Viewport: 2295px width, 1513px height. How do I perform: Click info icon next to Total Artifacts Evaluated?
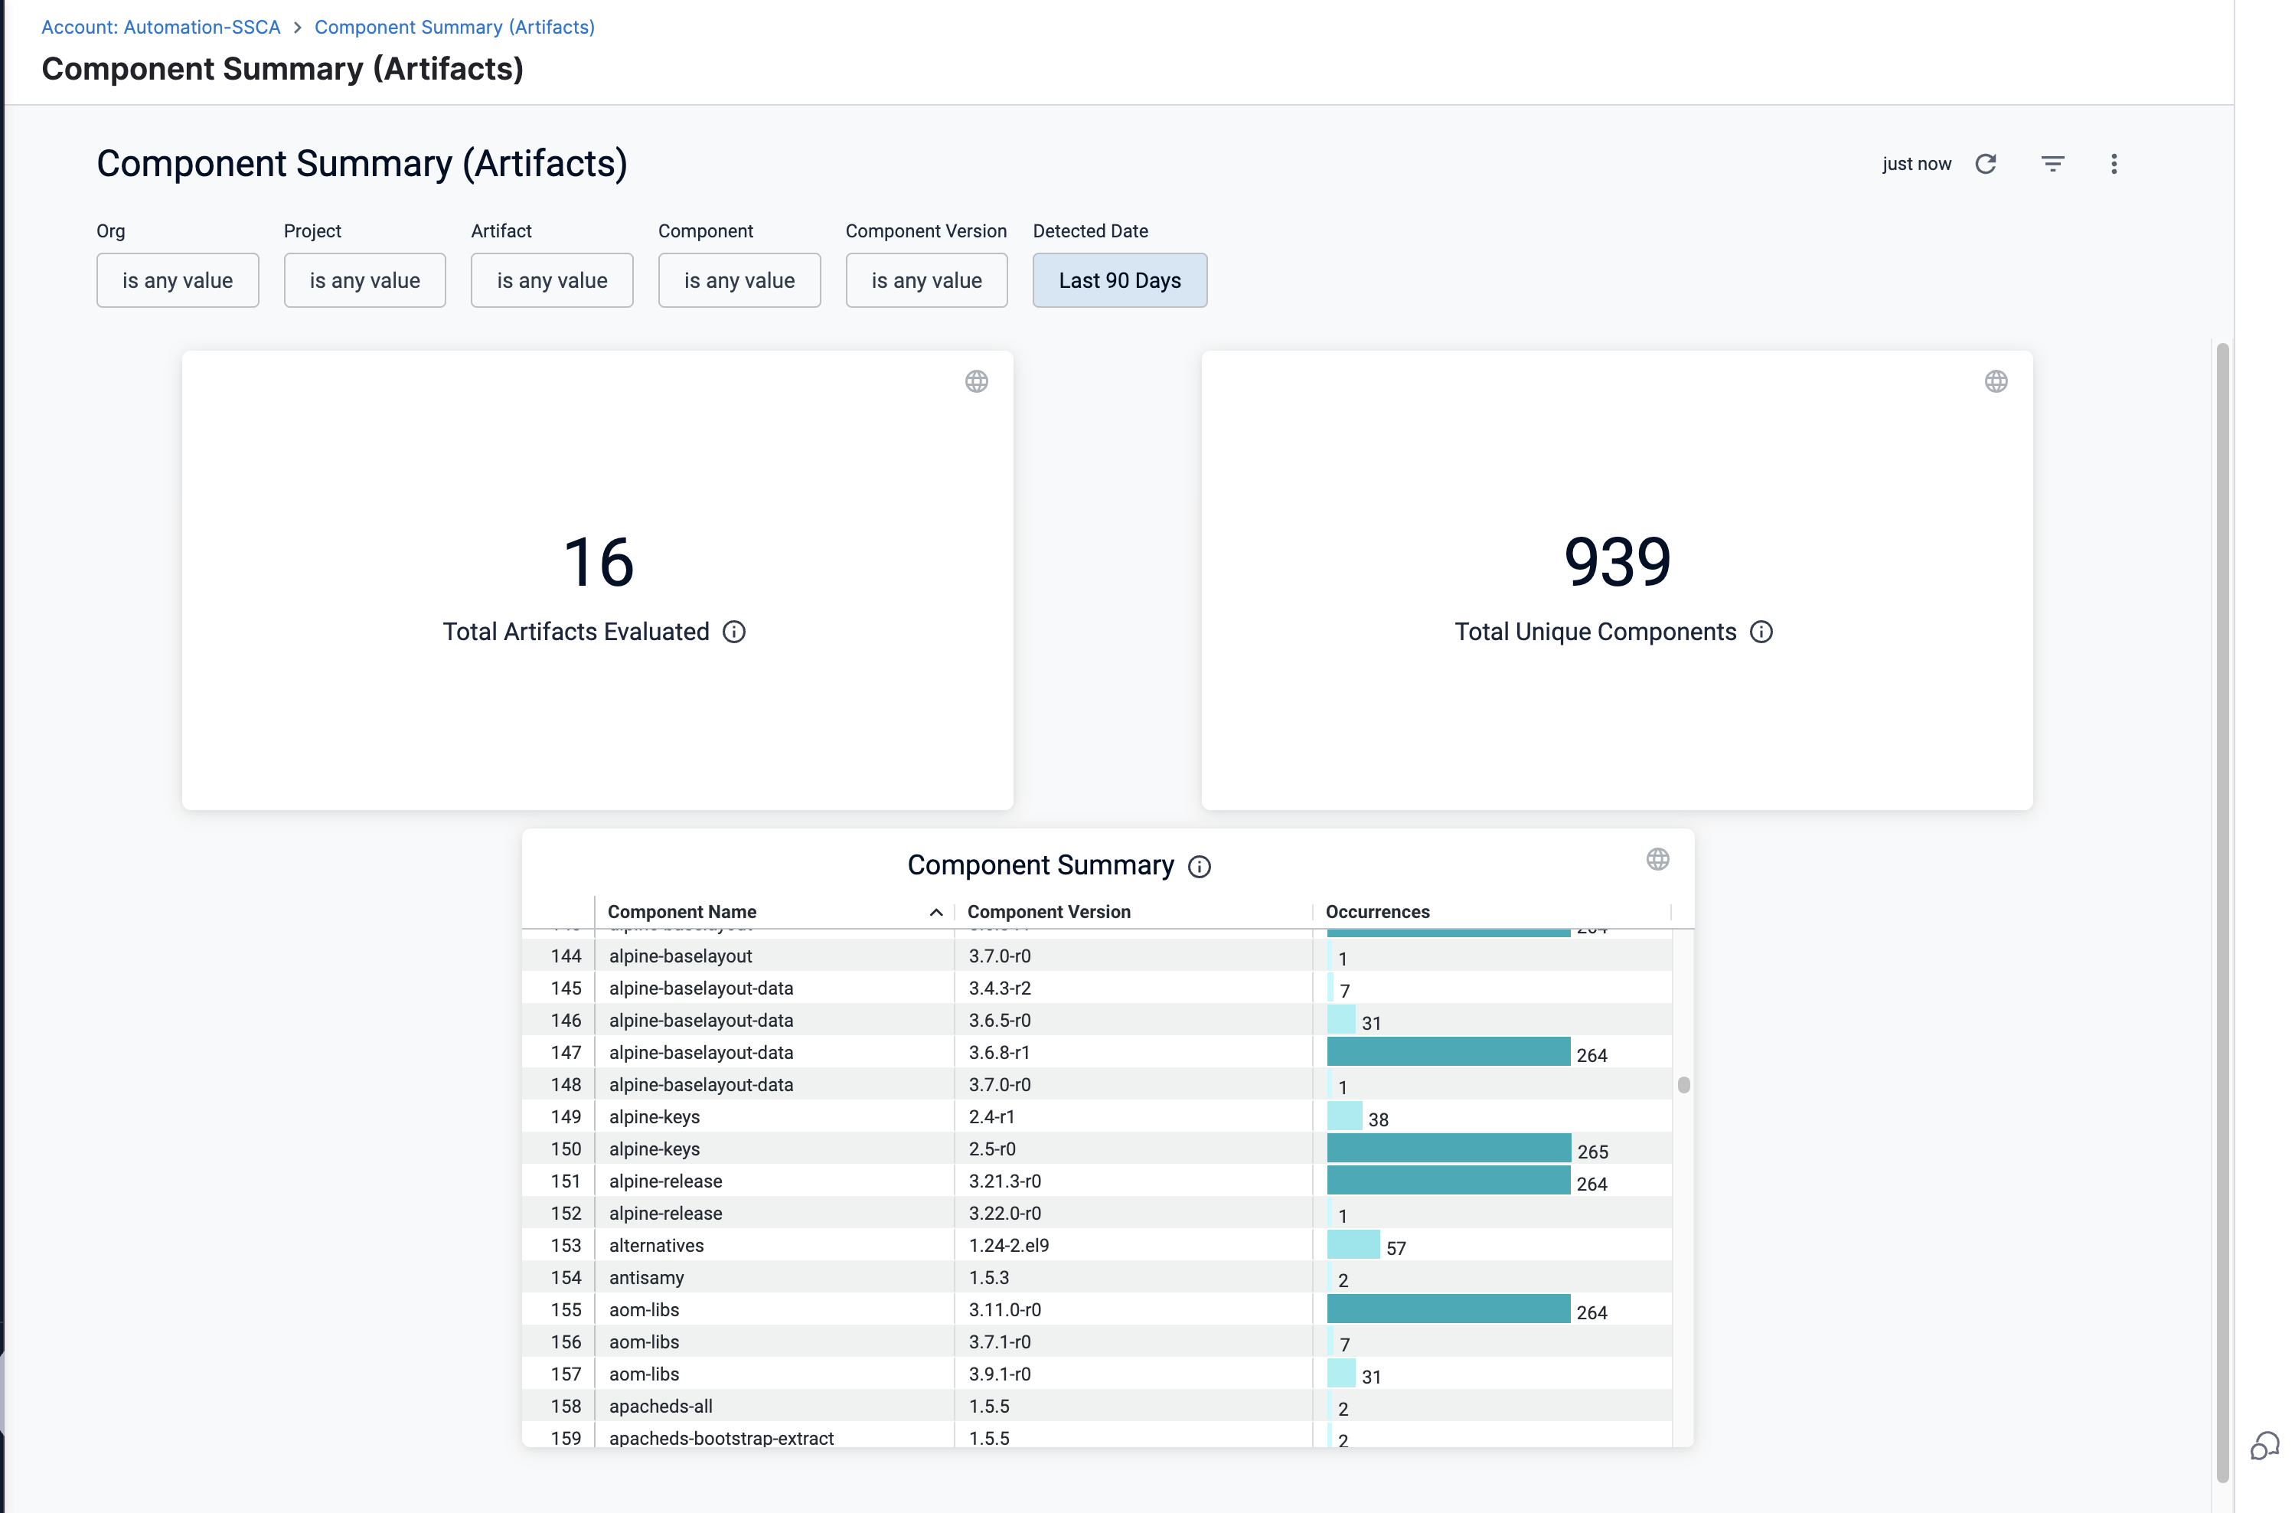734,632
